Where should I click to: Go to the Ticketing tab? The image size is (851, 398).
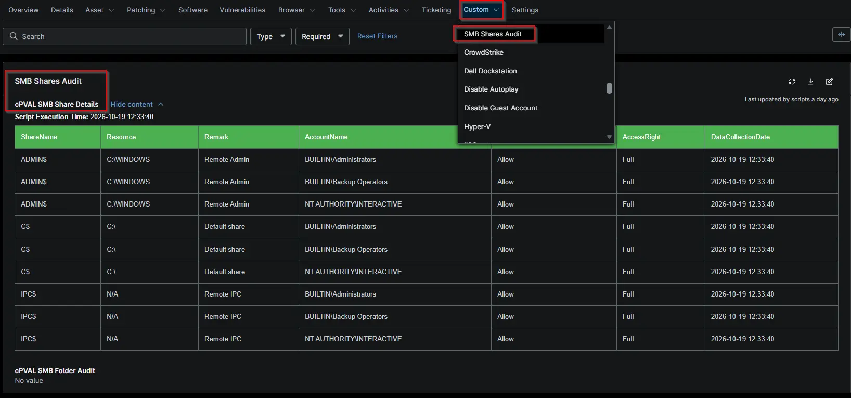(x=436, y=10)
